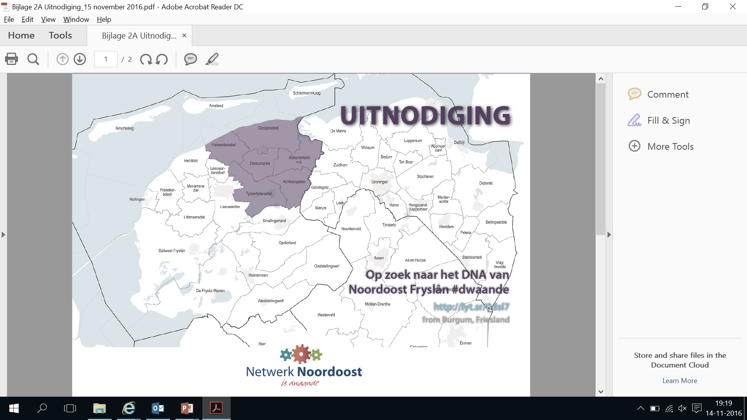The height and width of the screenshot is (420, 747).
Task: Expand the left navigation pane arrow
Action: click(x=3, y=234)
